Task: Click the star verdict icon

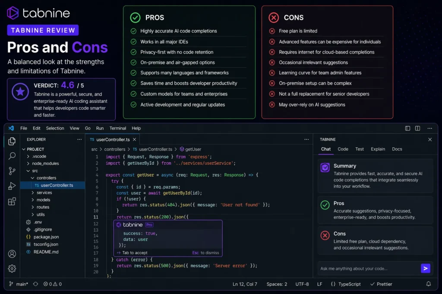Action: point(20,92)
